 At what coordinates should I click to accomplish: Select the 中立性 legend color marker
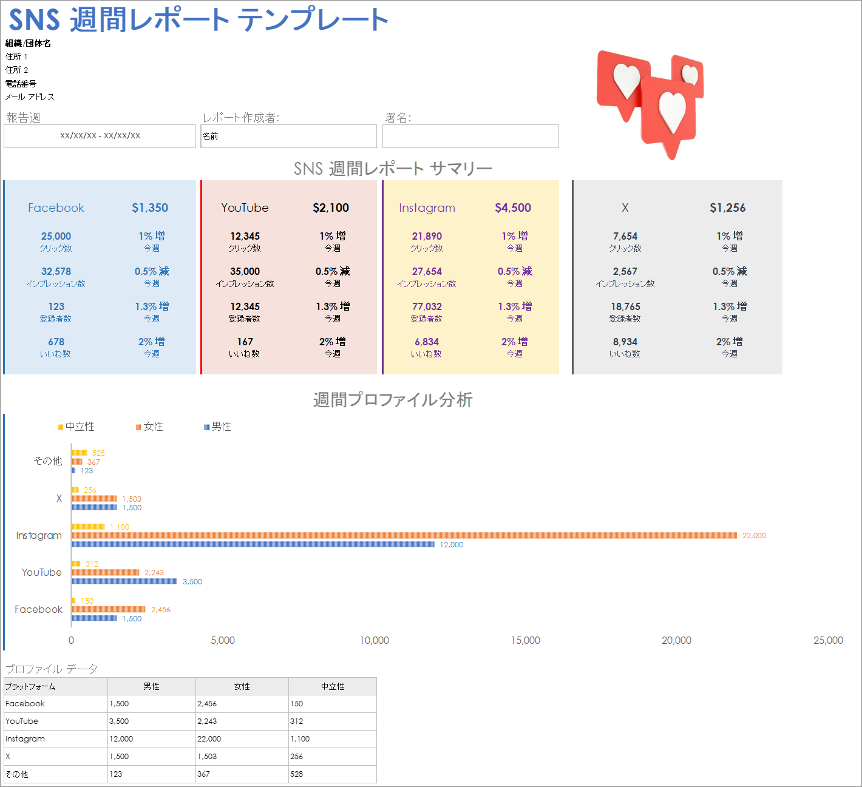(60, 427)
